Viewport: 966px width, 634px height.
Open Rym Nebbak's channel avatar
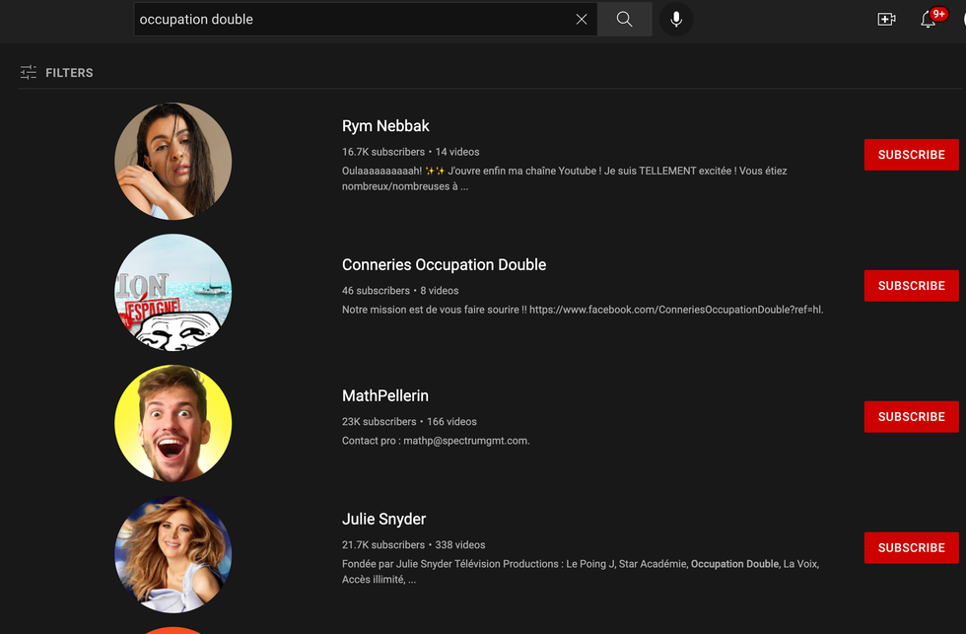click(x=172, y=160)
